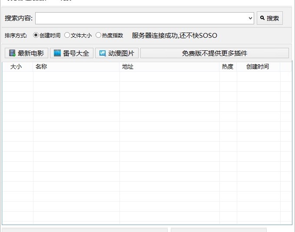Sort by the 名称 column header
This screenshot has height=232, width=295.
pos(76,66)
